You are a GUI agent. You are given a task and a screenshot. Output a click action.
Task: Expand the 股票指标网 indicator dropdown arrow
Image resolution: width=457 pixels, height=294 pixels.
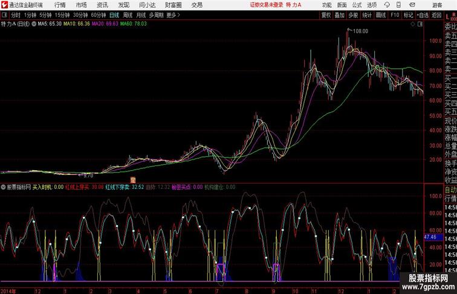tap(3, 187)
